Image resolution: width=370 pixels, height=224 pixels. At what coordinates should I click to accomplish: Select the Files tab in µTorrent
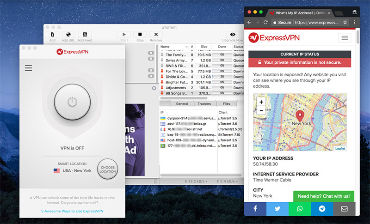click(226, 103)
